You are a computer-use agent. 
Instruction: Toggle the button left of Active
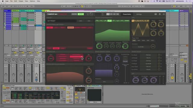(74, 14)
